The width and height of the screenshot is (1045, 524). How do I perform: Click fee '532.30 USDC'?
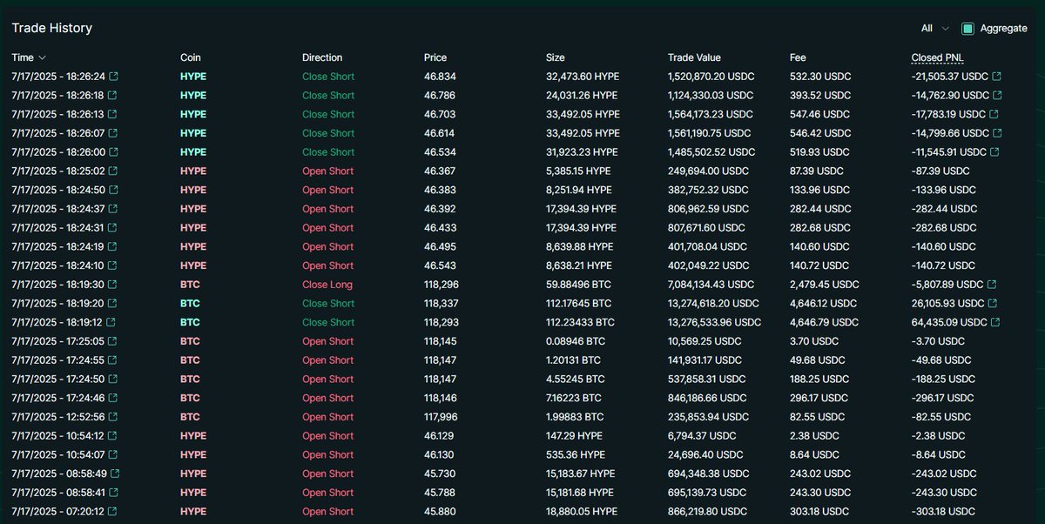click(820, 77)
